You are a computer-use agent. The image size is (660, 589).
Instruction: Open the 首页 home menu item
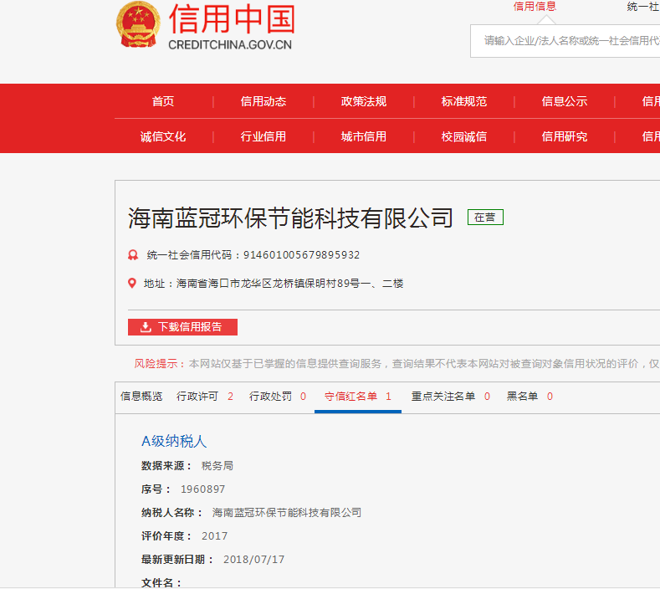163,101
